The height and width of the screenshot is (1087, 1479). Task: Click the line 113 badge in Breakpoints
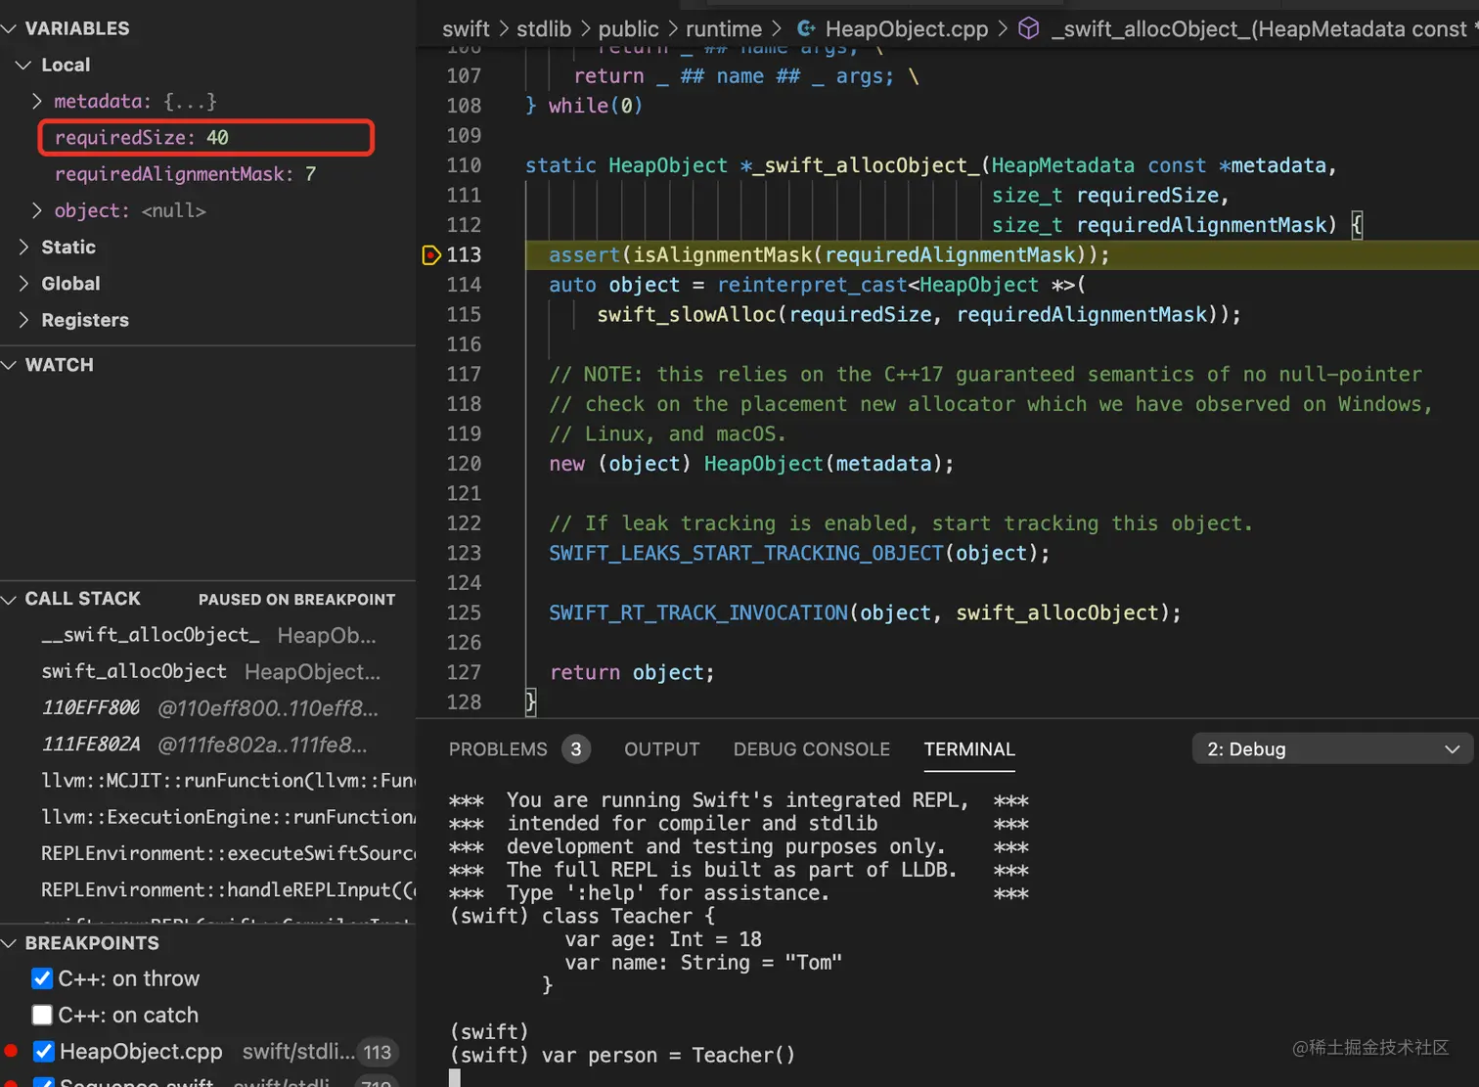point(377,1052)
